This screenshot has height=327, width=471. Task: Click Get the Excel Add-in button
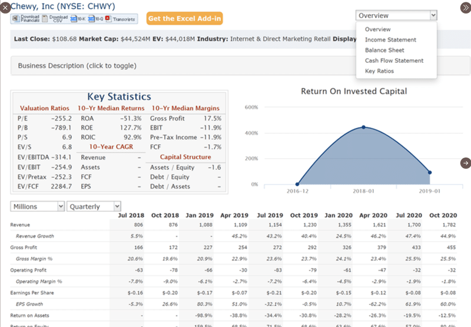point(184,18)
